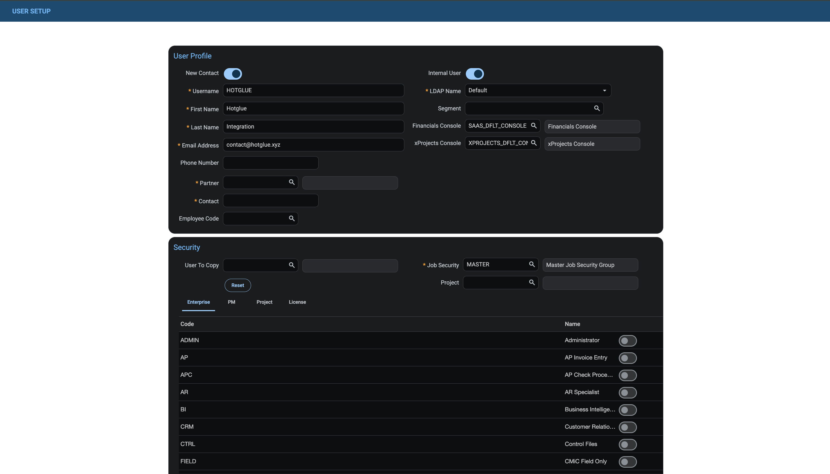This screenshot has height=474, width=830.
Task: Click the ADMIN code row
Action: 420,340
